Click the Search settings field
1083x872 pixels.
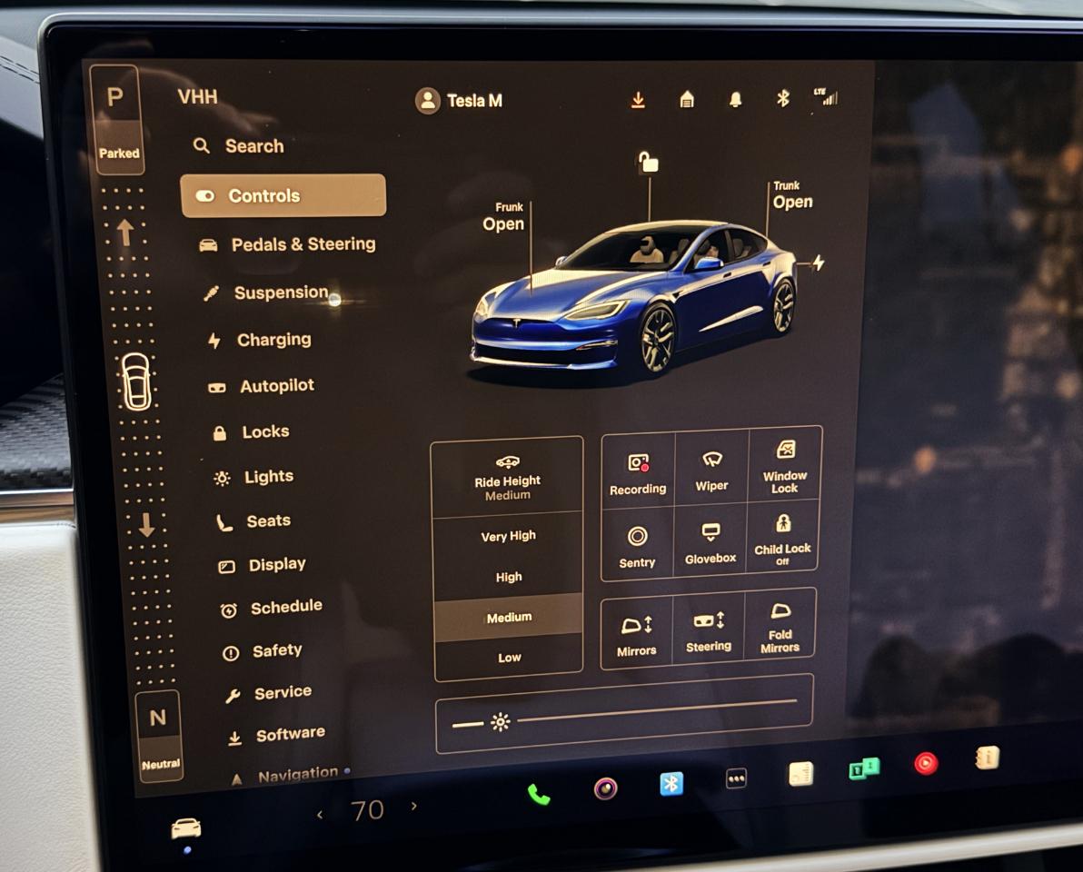239,145
